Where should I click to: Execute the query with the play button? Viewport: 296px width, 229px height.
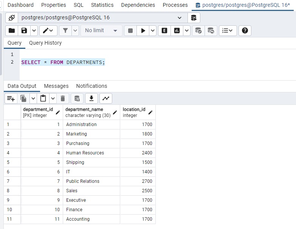pyautogui.click(x=143, y=31)
